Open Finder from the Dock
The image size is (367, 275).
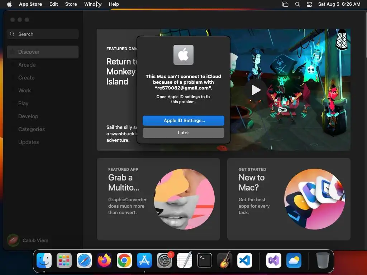44,260
